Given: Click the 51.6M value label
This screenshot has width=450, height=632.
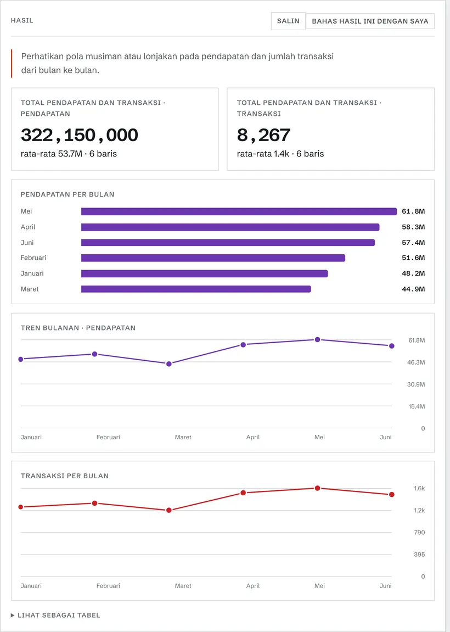Looking at the screenshot, I should point(413,258).
